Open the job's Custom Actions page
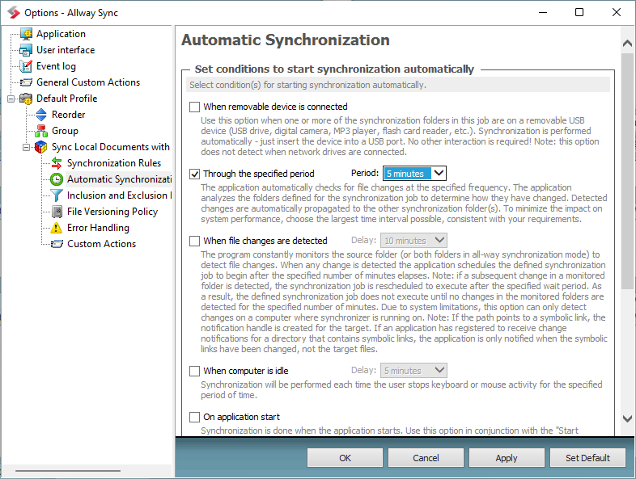Screen dimensions: 636x479 tap(101, 244)
